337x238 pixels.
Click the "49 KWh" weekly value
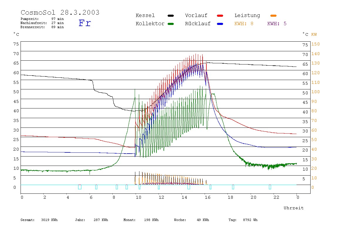click(203, 220)
